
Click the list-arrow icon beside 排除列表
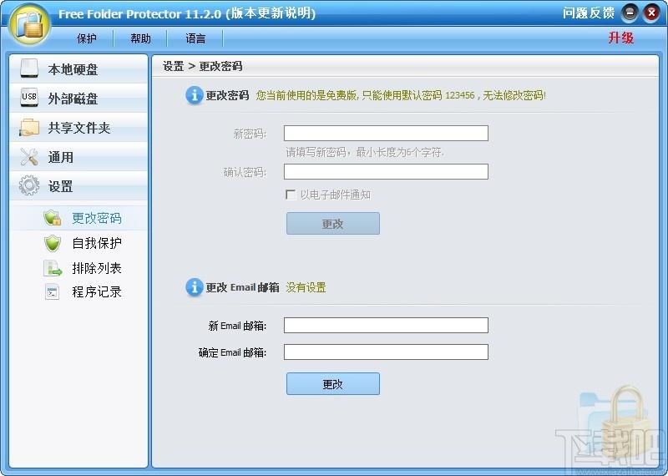point(53,268)
